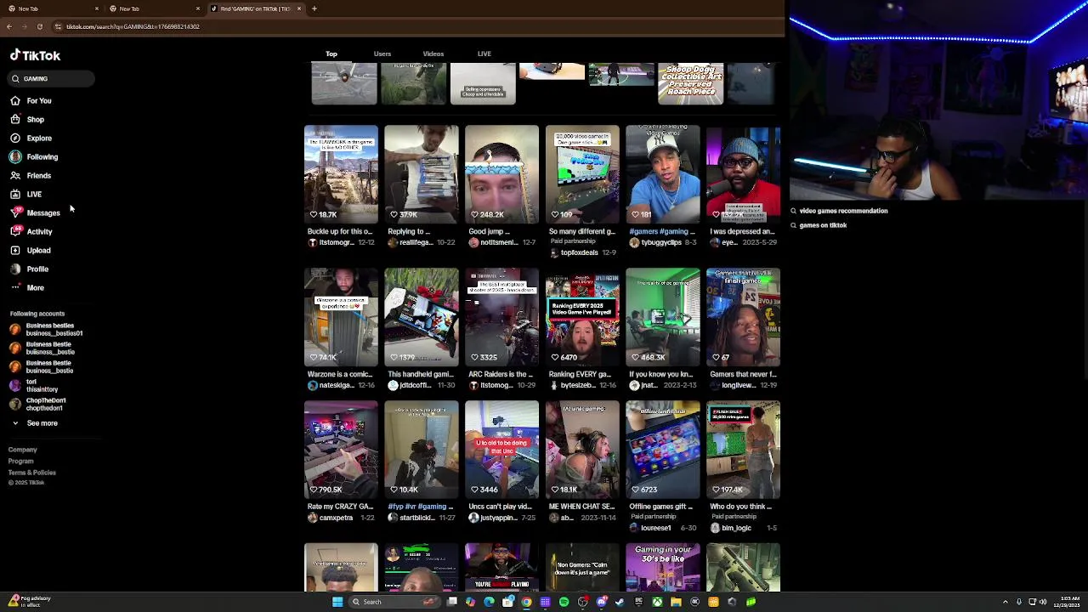The height and width of the screenshot is (612, 1088).
Task: Click the TikTok logo
Action: (35, 55)
